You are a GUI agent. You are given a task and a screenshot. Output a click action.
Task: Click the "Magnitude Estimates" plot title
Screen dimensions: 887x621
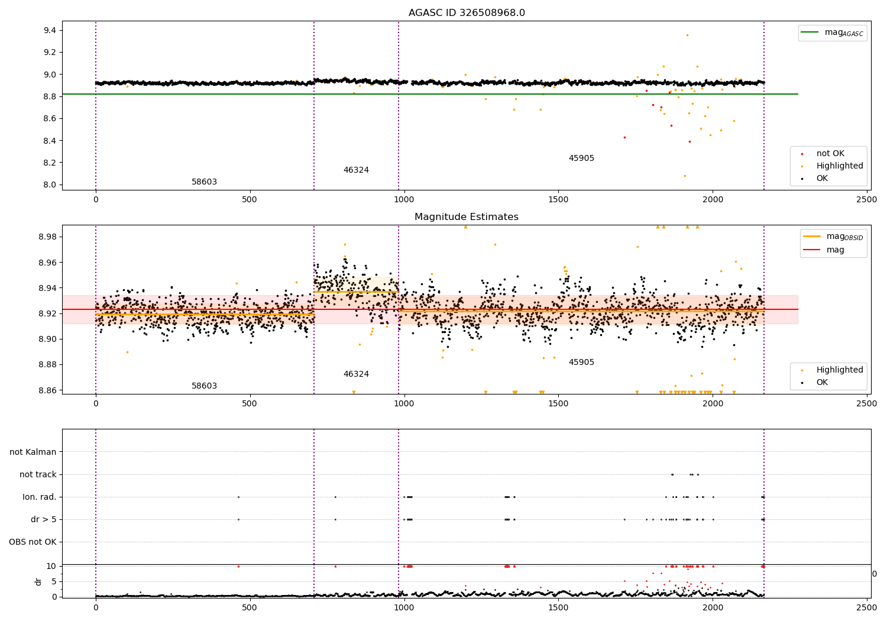[467, 217]
